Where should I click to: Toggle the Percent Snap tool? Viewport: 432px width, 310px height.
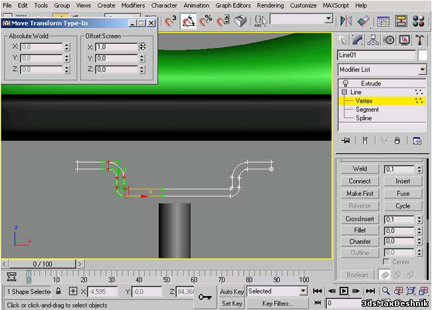205,21
